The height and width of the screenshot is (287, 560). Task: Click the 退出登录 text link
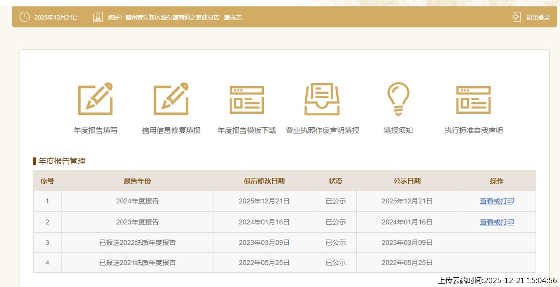point(538,18)
